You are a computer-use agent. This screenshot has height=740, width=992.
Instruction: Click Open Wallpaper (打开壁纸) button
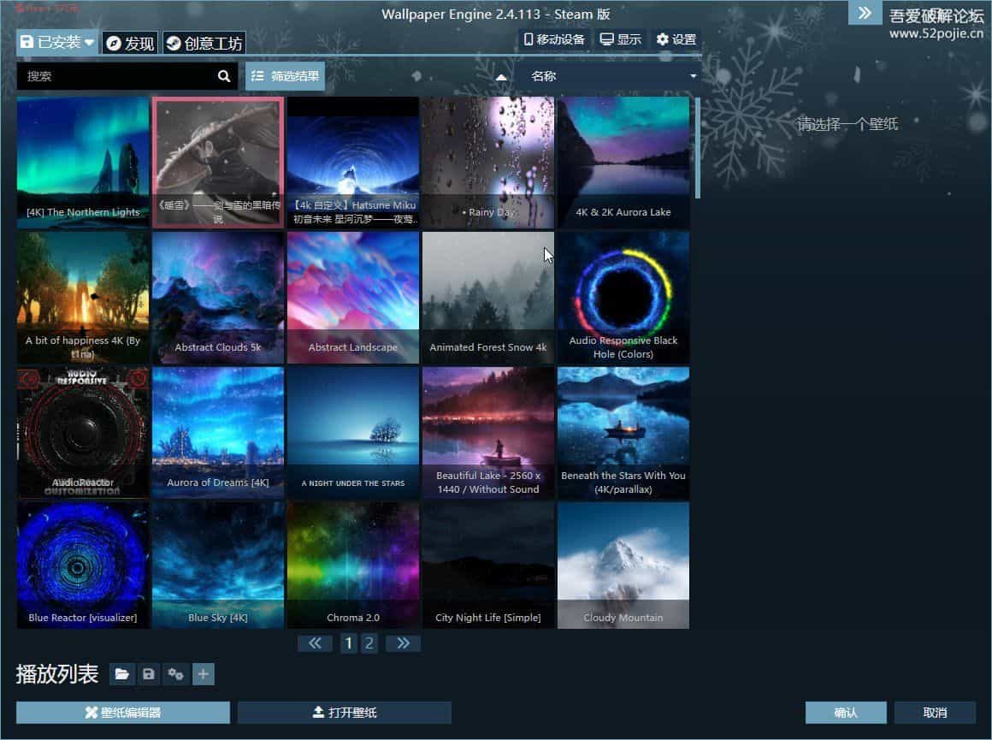(x=344, y=712)
